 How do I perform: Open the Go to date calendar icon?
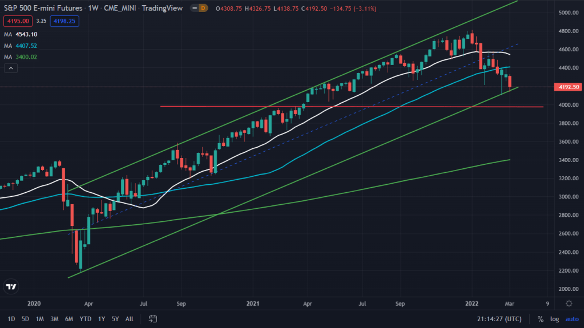click(153, 318)
